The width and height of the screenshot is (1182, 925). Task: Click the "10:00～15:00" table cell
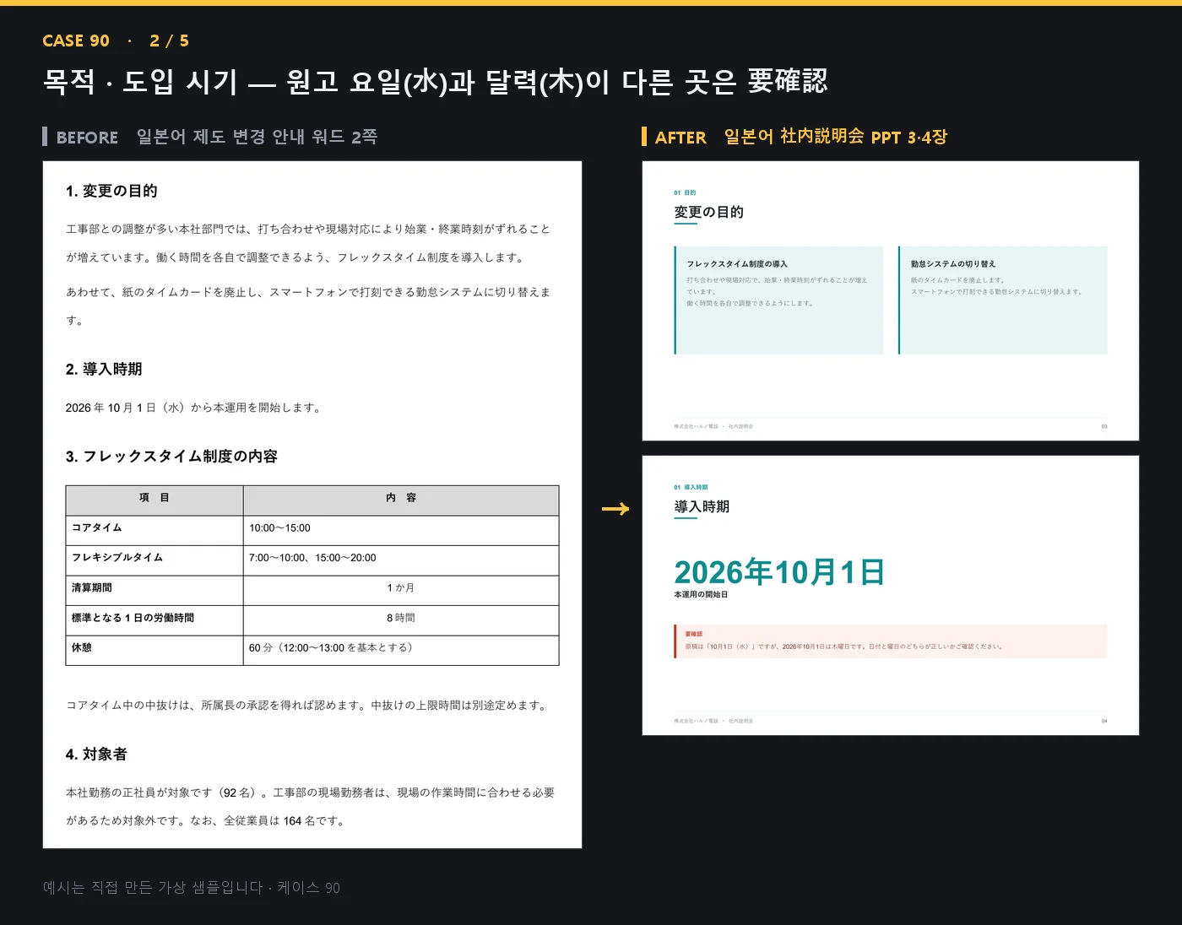click(401, 531)
